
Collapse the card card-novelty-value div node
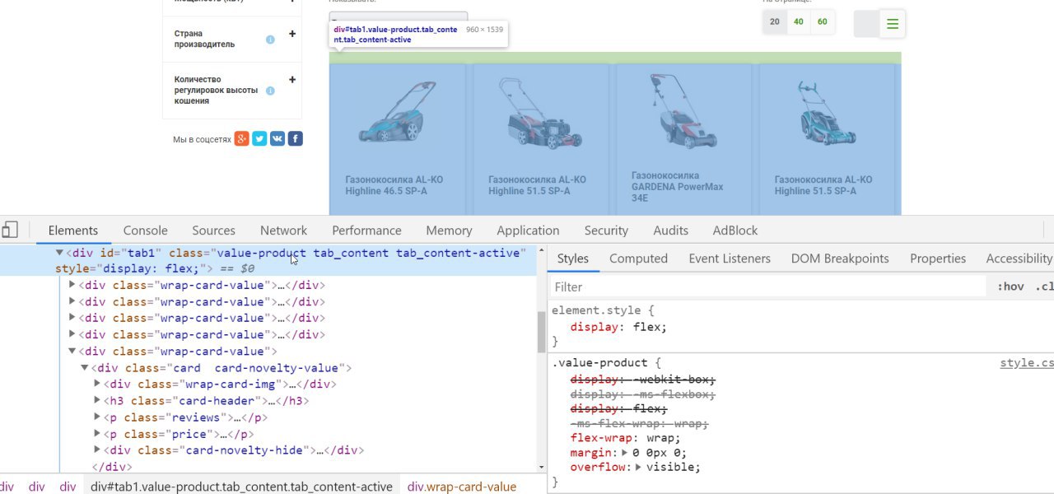click(x=85, y=368)
